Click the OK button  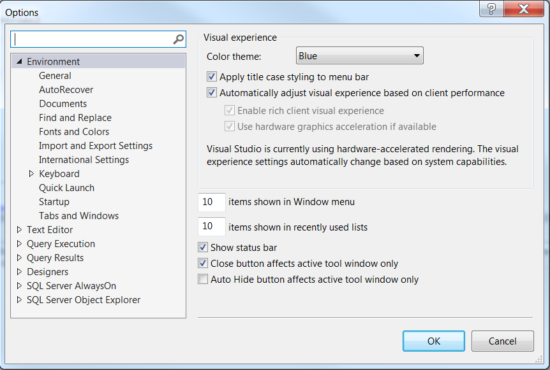click(433, 341)
